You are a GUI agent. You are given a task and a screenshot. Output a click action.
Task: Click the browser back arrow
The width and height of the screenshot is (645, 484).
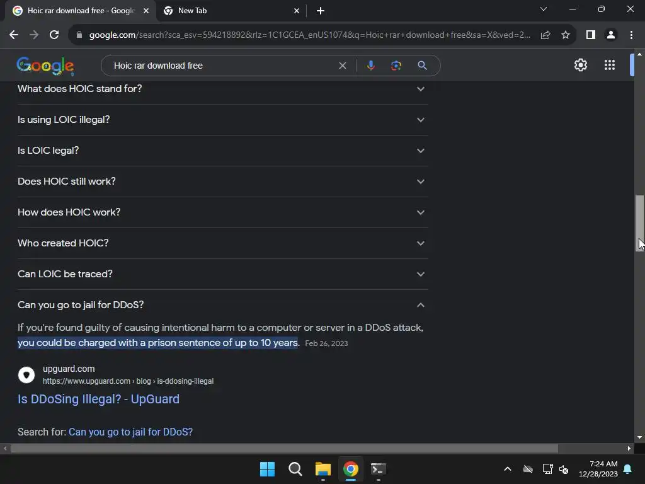click(x=14, y=35)
